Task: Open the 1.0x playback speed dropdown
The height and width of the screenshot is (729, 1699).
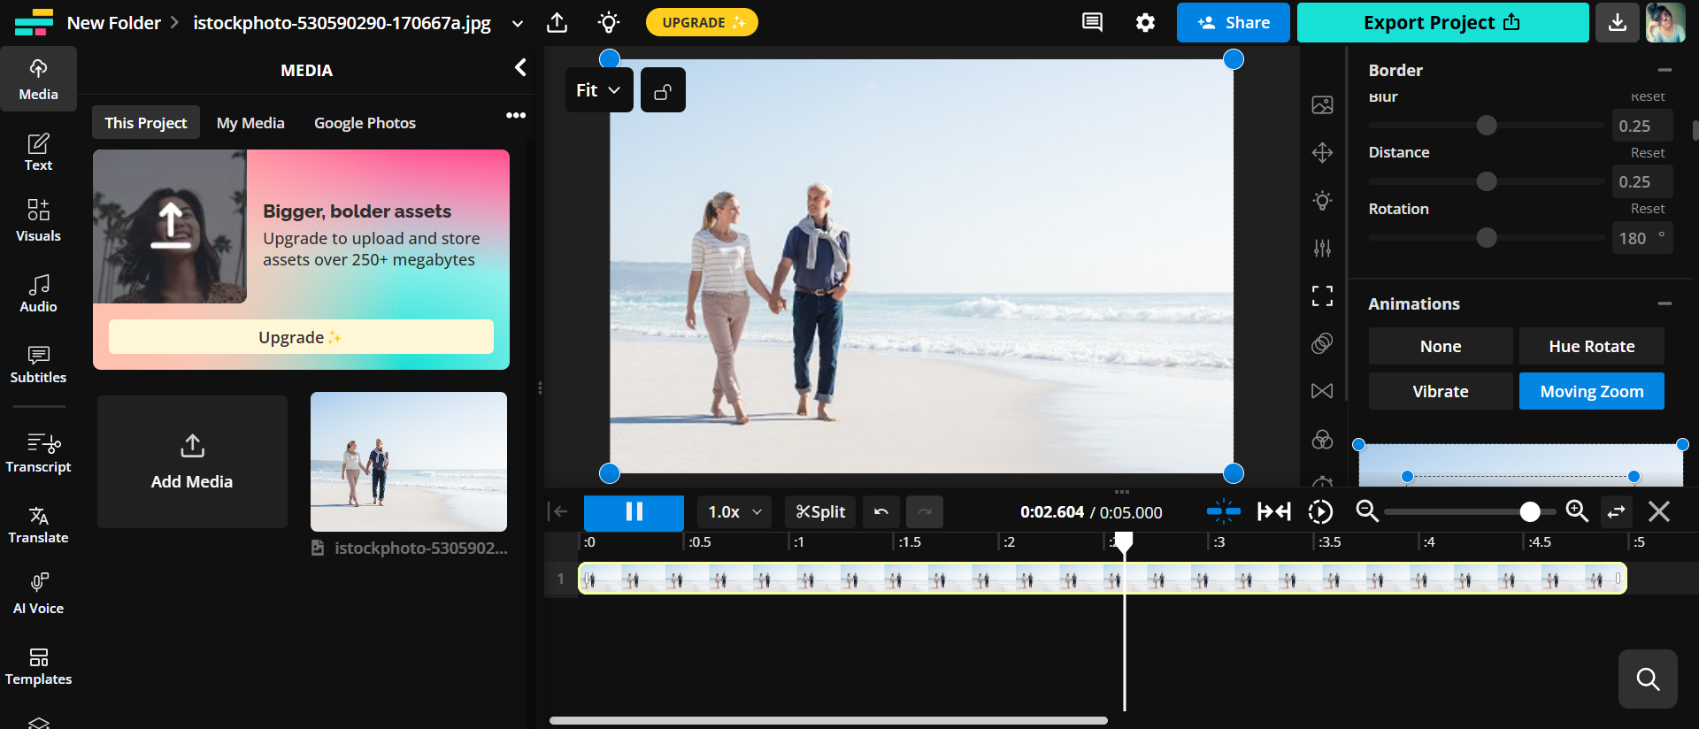Action: [x=734, y=512]
